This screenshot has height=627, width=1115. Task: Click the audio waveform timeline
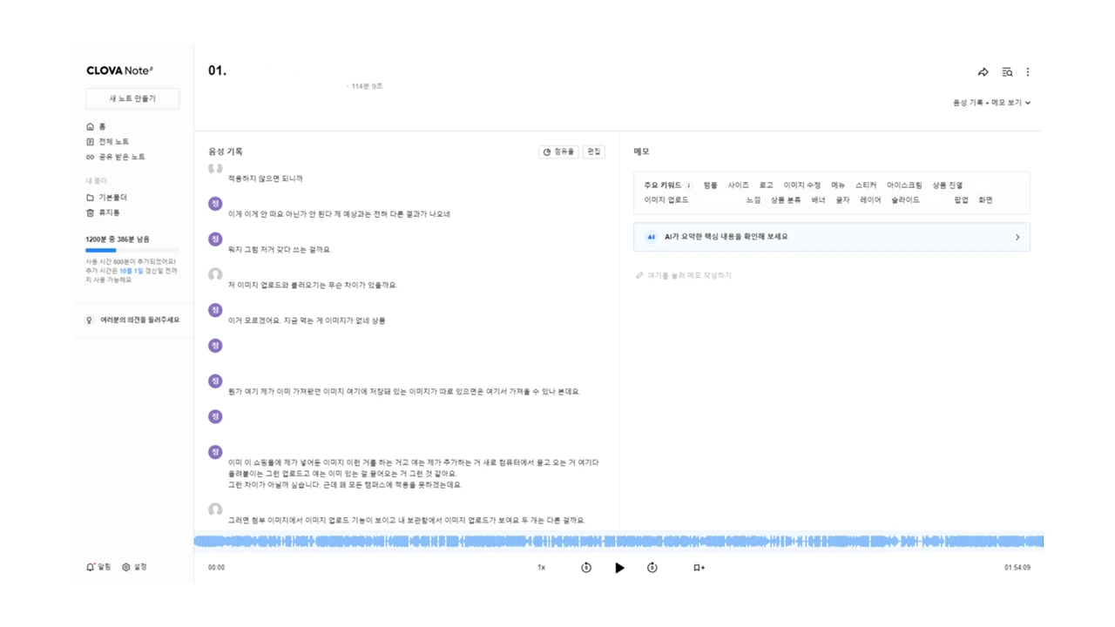pos(618,541)
